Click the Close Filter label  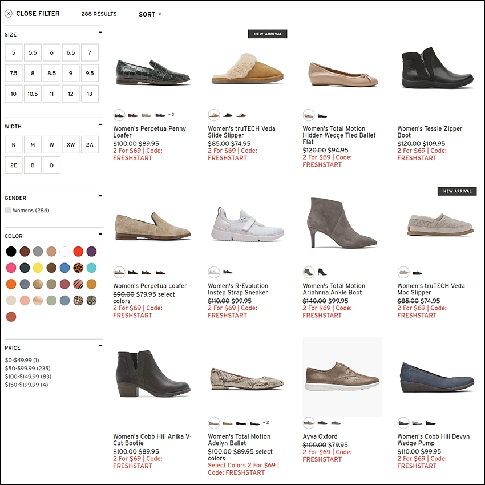point(38,14)
